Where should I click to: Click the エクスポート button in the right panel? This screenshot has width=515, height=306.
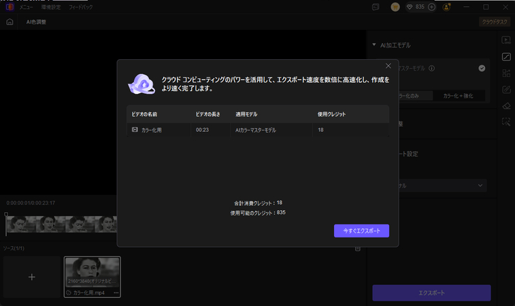coord(431,293)
